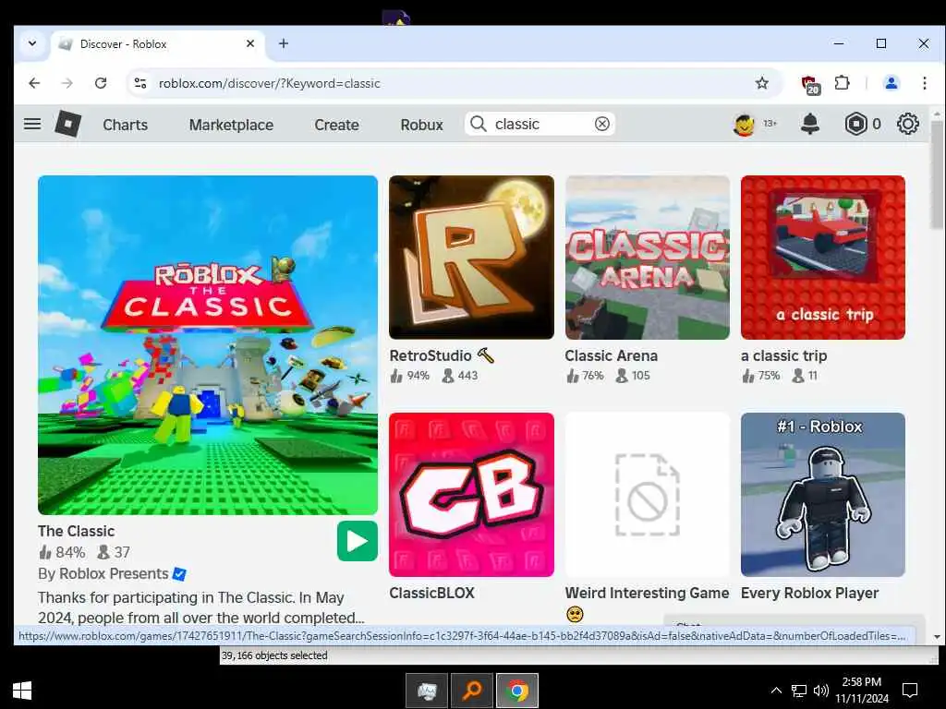Open the notifications bell
Image resolution: width=946 pixels, height=709 pixels.
tap(809, 125)
